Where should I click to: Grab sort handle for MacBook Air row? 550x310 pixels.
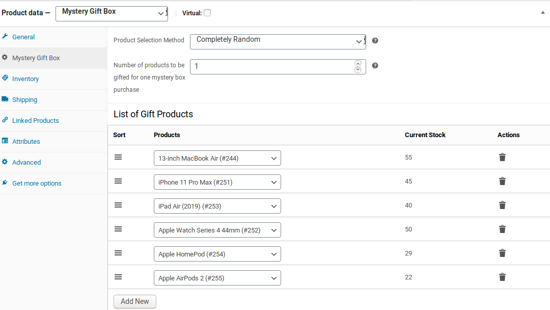click(x=118, y=157)
